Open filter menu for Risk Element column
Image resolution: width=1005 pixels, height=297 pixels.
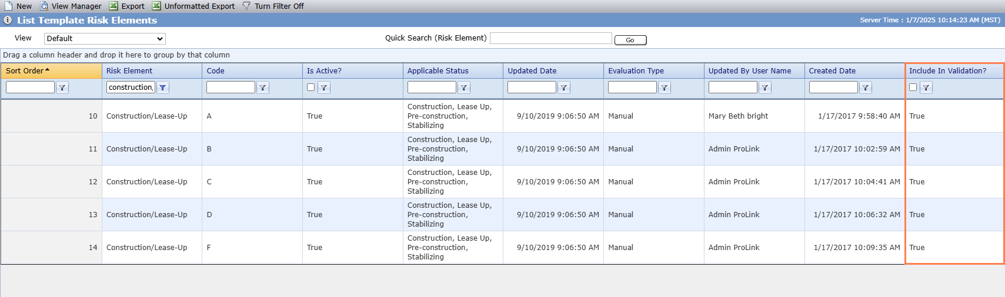tap(163, 87)
